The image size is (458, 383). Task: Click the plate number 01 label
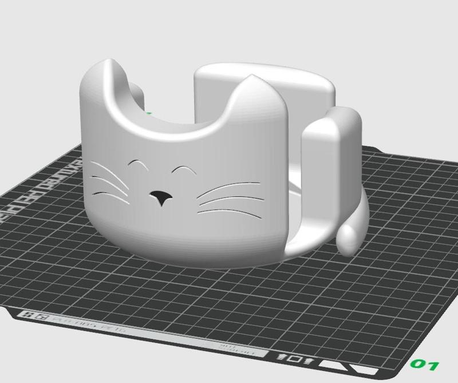tap(424, 365)
